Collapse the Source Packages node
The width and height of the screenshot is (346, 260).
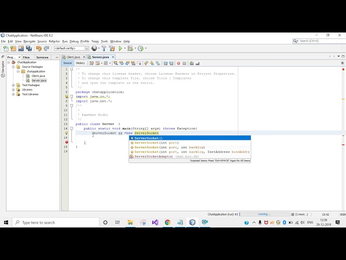pyautogui.click(x=14, y=67)
